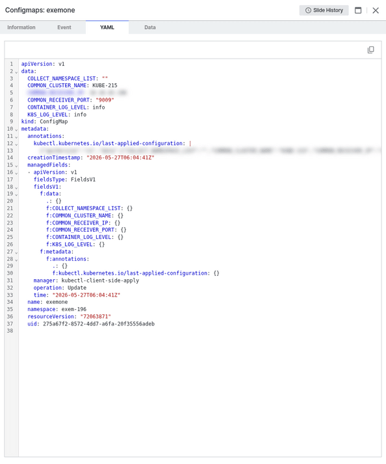Image resolution: width=386 pixels, height=464 pixels.
Task: Collapse f:metadata at line 27
Action: tap(16, 252)
